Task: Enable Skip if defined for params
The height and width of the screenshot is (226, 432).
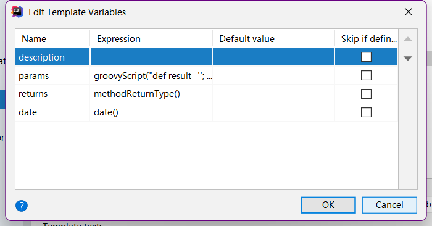Action: coord(366,75)
